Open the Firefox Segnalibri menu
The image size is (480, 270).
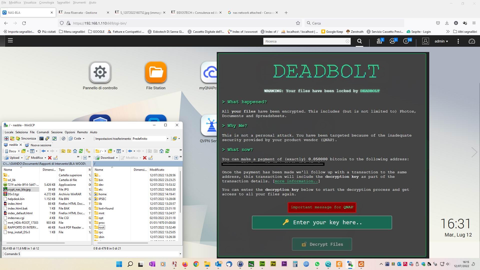coord(63,2)
